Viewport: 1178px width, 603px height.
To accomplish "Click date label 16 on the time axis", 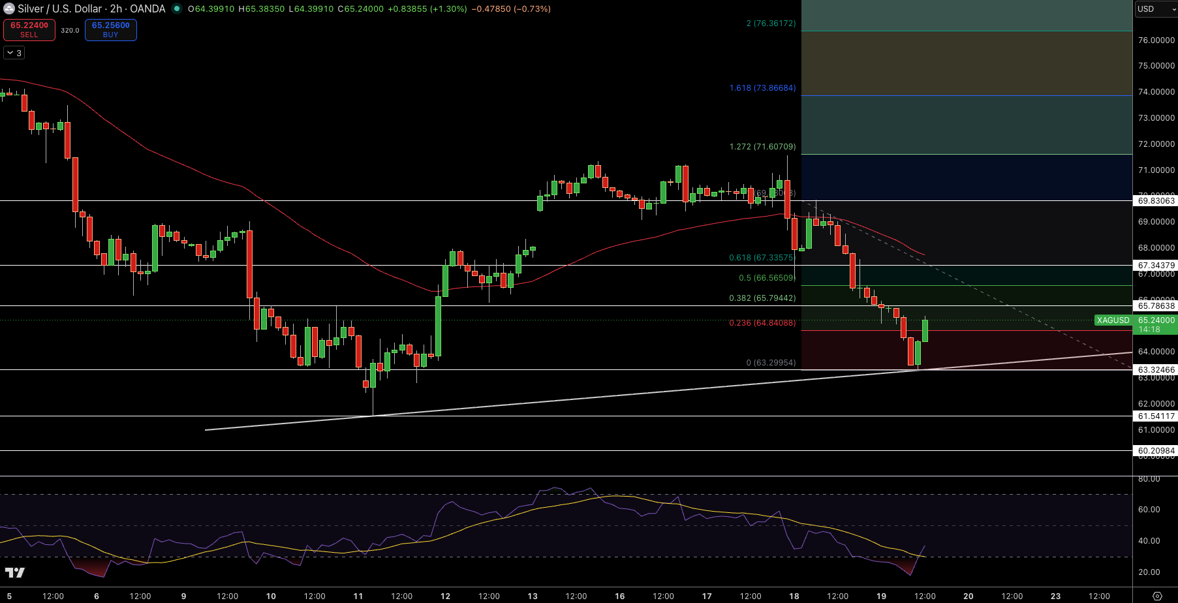I will click(619, 596).
